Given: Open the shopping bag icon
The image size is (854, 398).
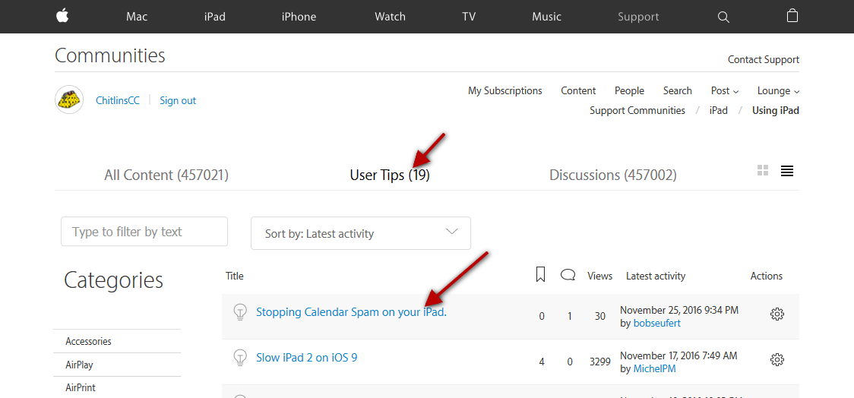Looking at the screenshot, I should point(792,16).
